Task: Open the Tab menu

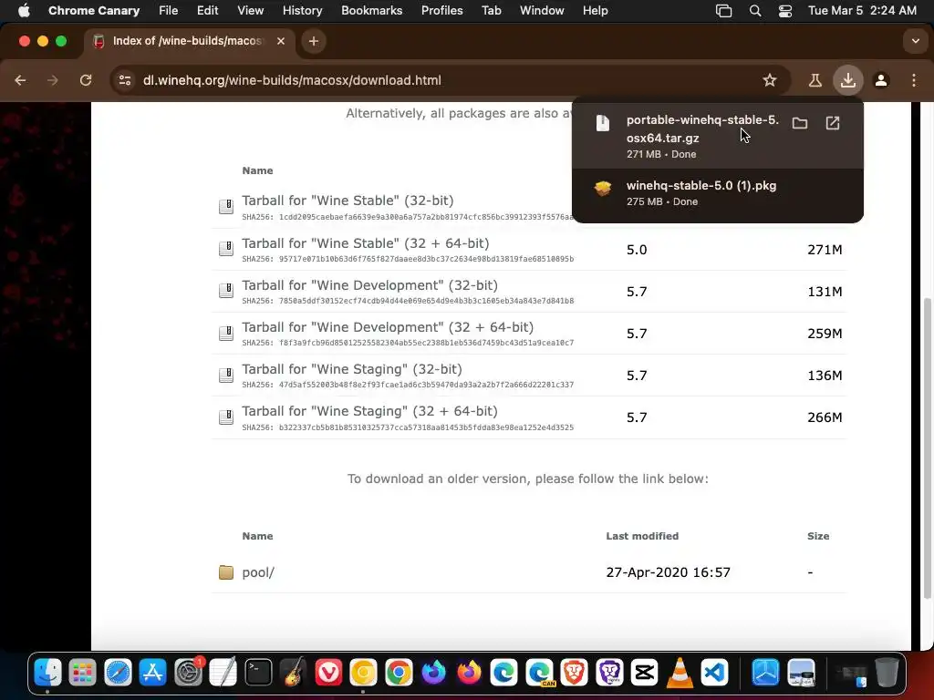Action: [492, 11]
